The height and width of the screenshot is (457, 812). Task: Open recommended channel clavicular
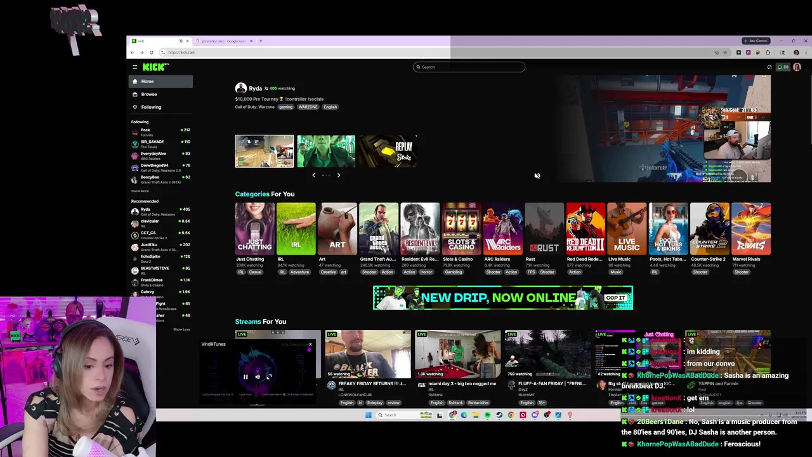click(x=160, y=223)
